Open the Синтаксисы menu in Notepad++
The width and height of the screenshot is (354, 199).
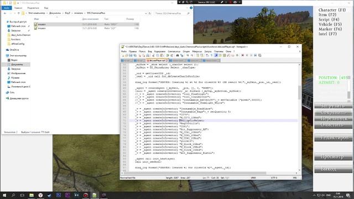(x=174, y=51)
